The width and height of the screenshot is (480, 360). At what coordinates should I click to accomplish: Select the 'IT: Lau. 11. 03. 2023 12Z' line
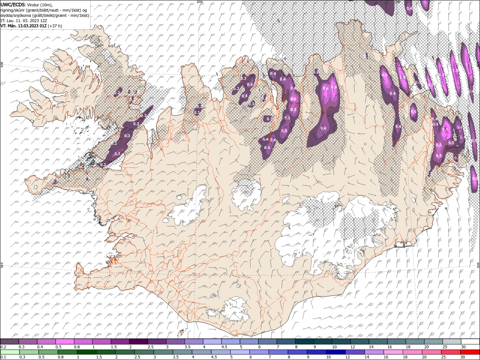click(x=24, y=21)
